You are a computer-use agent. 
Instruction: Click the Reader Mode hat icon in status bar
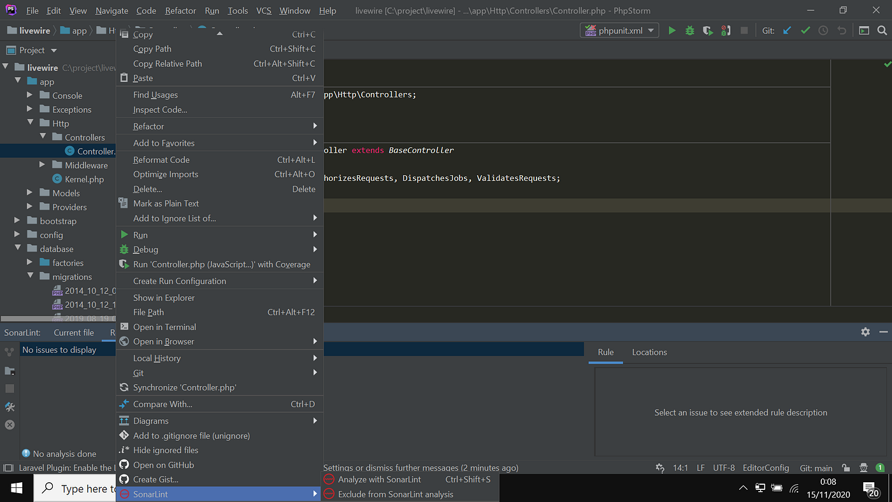[x=863, y=468]
